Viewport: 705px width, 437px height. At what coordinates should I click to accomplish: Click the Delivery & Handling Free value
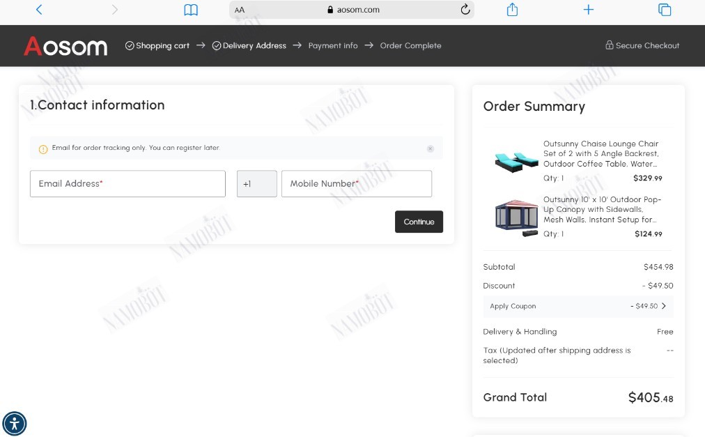[665, 332]
